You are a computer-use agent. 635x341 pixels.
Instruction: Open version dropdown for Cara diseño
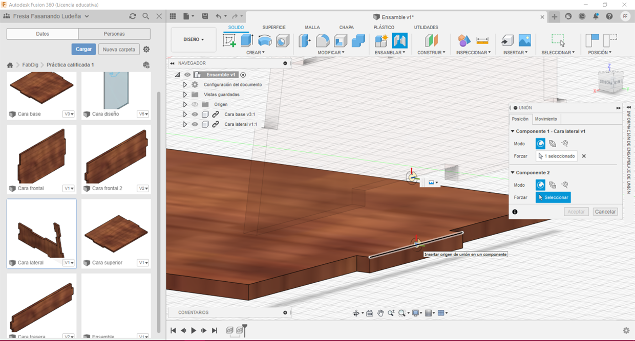tap(143, 114)
